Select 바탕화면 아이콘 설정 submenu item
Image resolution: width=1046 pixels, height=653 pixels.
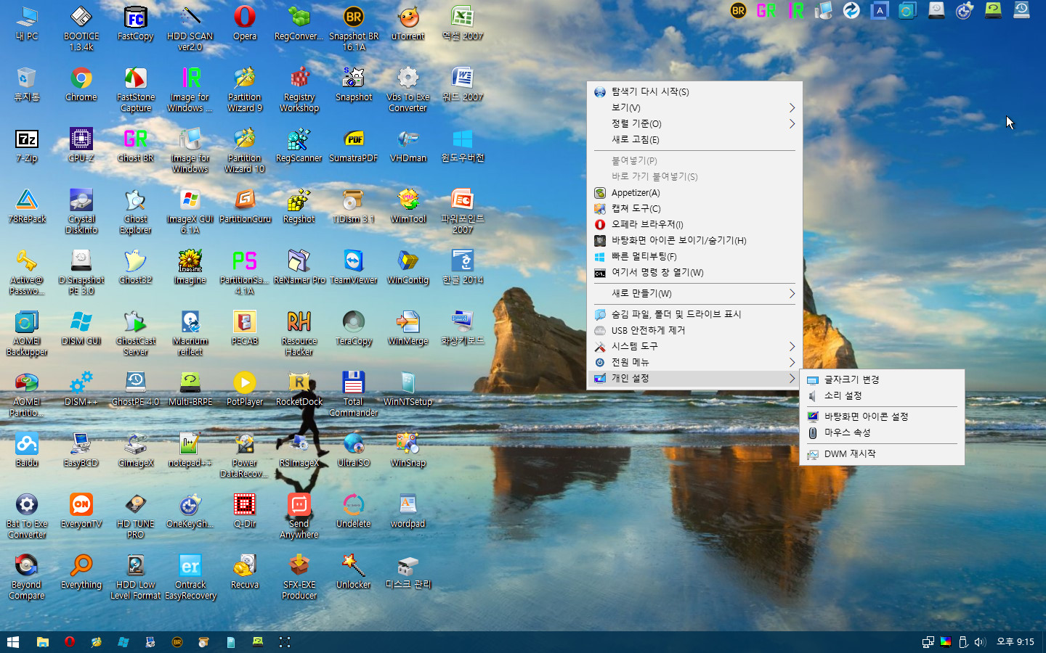pos(882,416)
